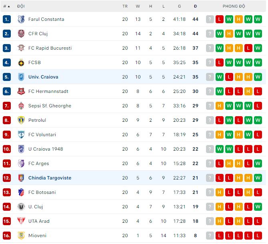Click the Petrolul team logo
This screenshot has height=244, width=268.
21,120
